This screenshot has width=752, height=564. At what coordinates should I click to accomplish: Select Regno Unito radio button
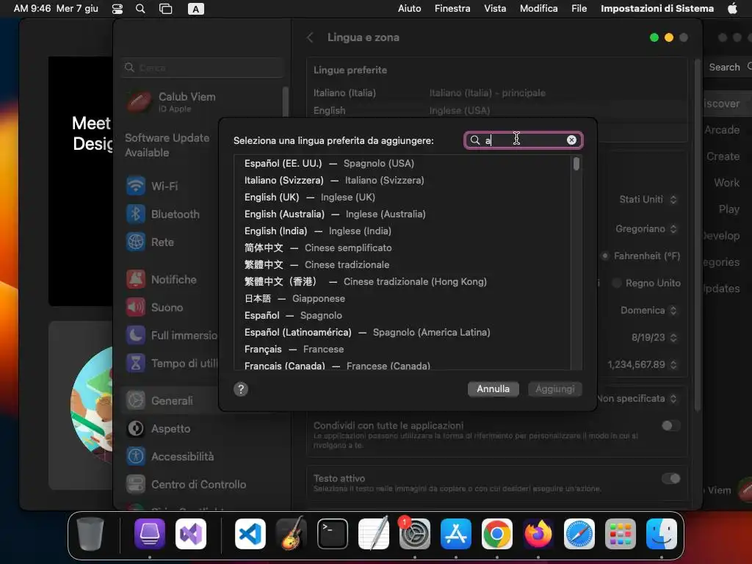point(617,283)
